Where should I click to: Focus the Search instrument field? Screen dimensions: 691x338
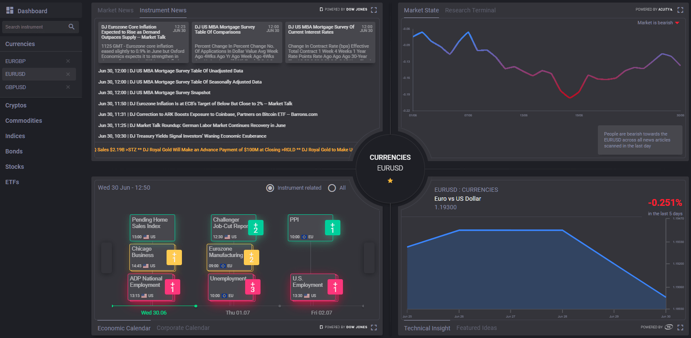[x=34, y=27]
